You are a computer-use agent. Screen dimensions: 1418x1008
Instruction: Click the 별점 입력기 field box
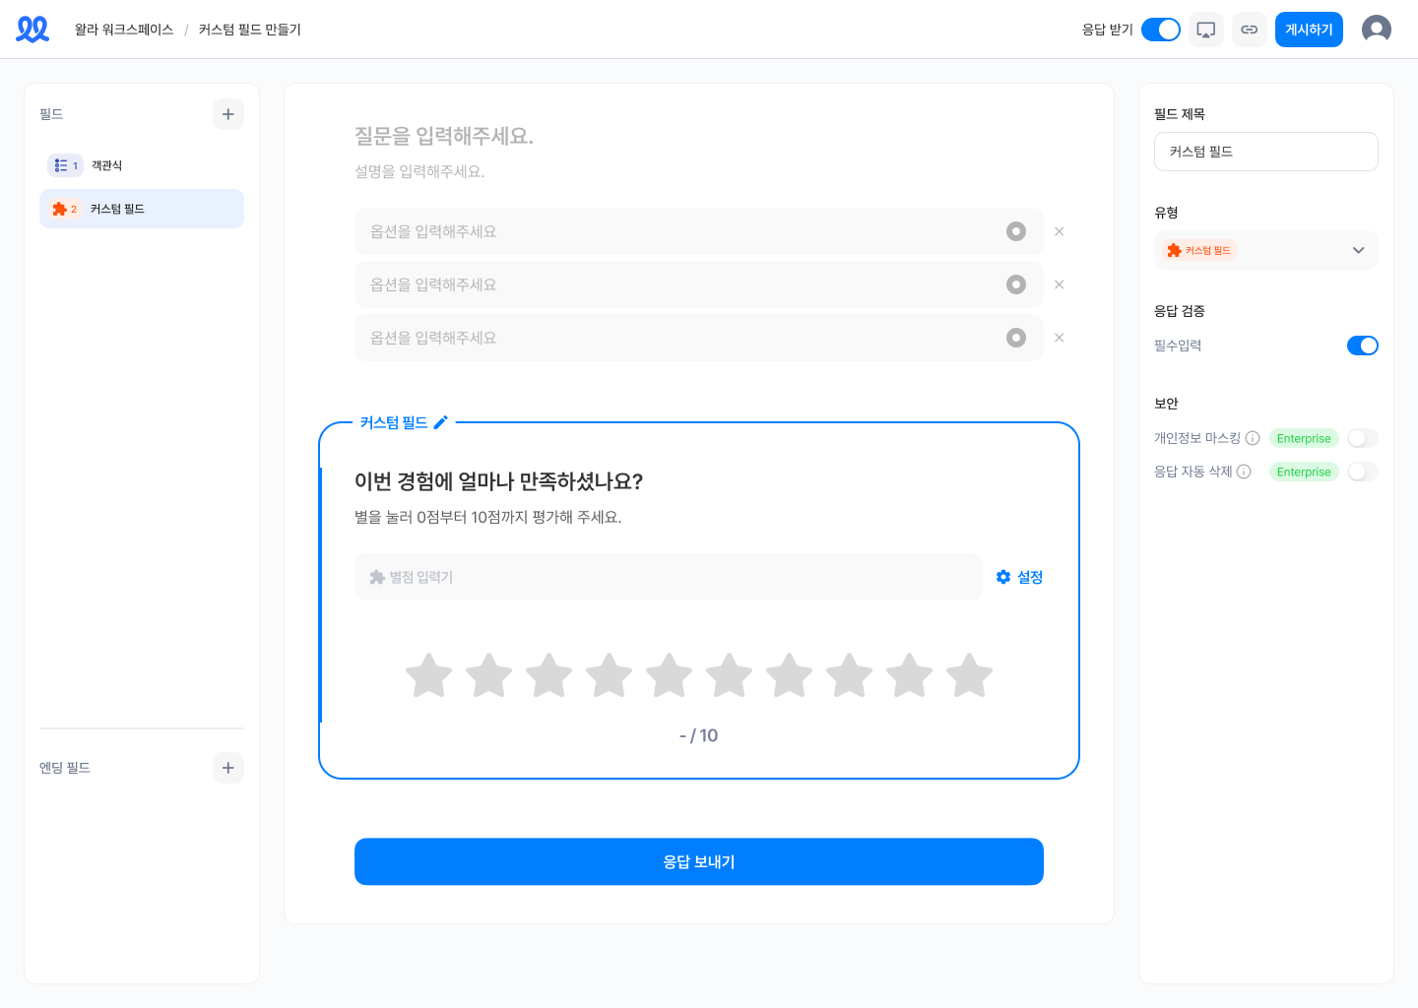point(669,577)
